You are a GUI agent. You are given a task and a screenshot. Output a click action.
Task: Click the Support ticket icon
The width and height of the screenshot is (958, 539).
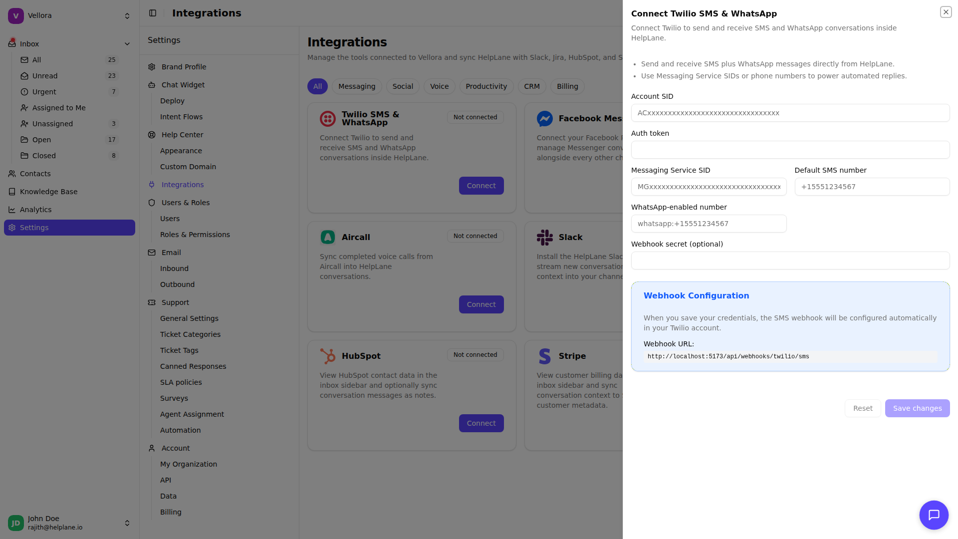[152, 302]
